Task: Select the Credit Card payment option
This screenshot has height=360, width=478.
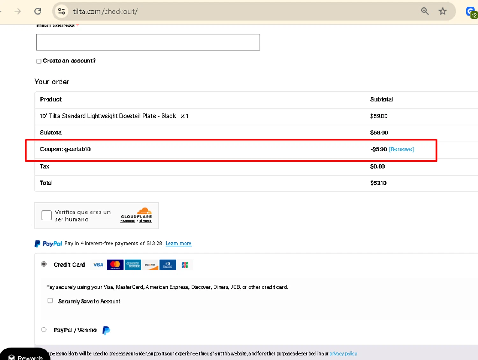Action: [44, 264]
